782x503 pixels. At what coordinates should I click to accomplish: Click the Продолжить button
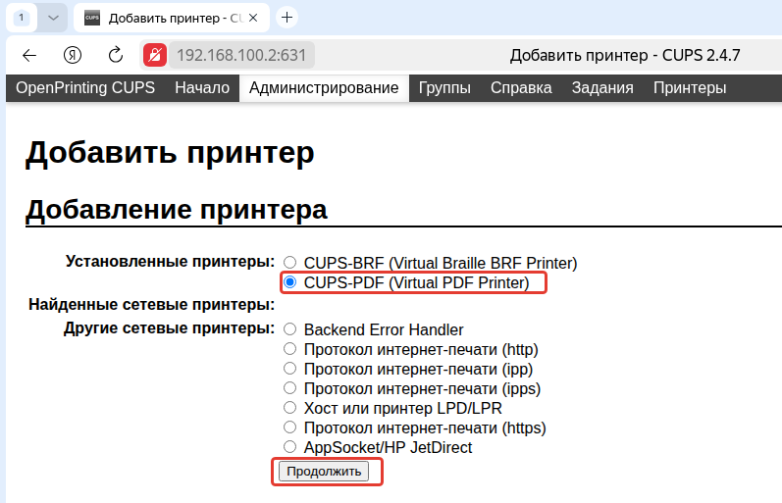tap(324, 472)
